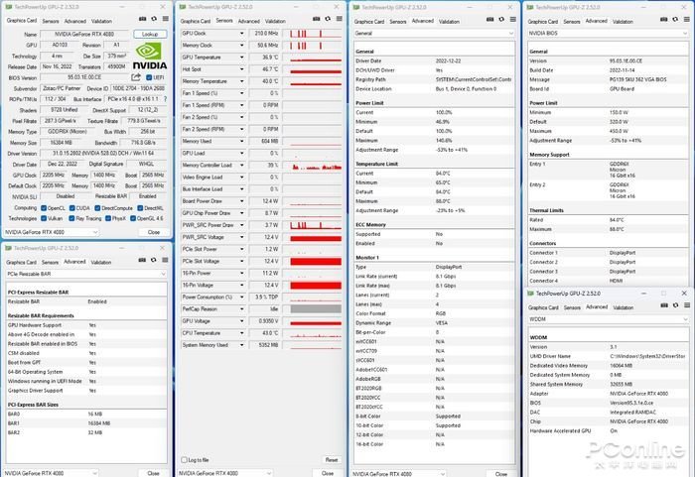Toggle the UEFI checkbox

click(149, 77)
